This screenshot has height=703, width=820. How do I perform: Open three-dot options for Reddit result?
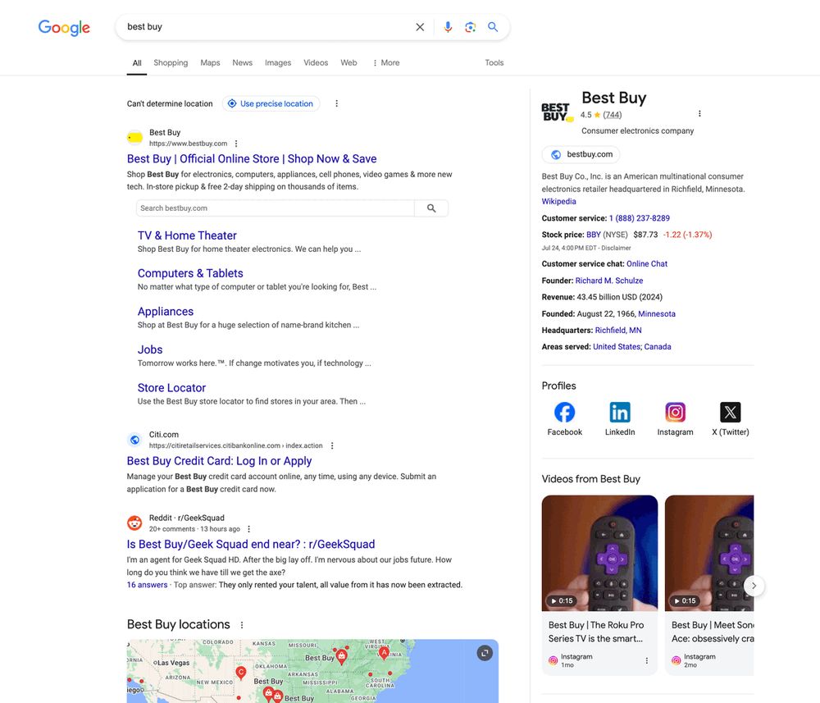pyautogui.click(x=249, y=529)
